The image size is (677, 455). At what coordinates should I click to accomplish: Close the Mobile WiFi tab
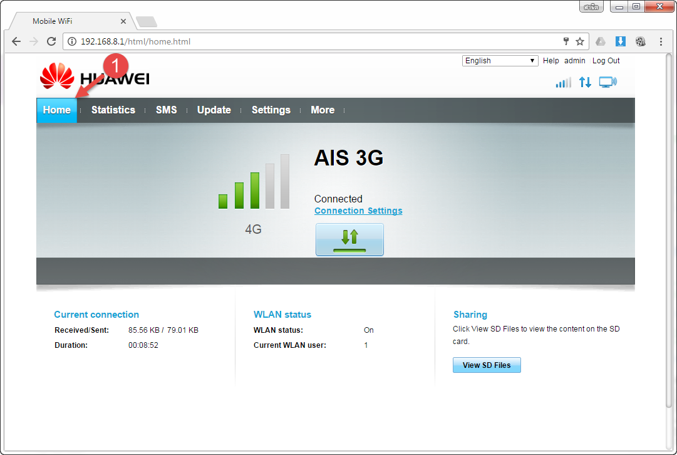pyautogui.click(x=123, y=21)
